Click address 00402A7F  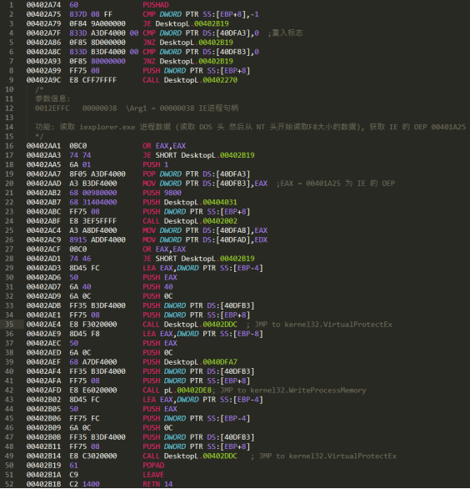43,33
